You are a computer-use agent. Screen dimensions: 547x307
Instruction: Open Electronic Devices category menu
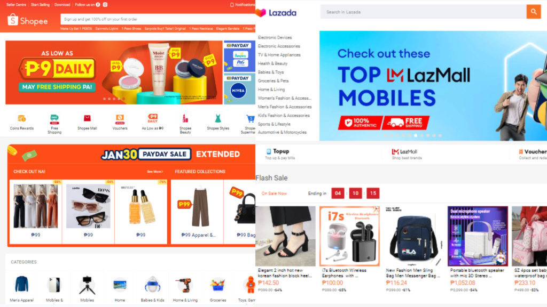[x=275, y=37]
